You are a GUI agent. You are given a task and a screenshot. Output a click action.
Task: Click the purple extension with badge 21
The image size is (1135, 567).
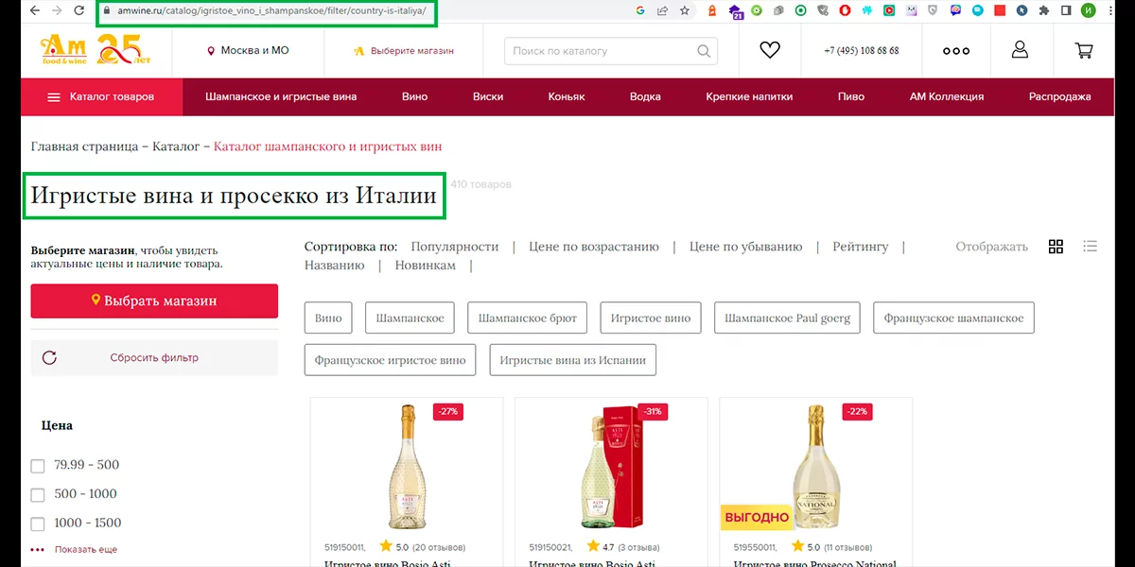[x=735, y=11]
